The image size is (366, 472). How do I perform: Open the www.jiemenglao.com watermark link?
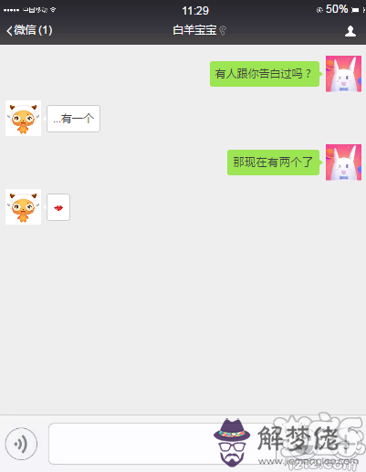tap(308, 461)
